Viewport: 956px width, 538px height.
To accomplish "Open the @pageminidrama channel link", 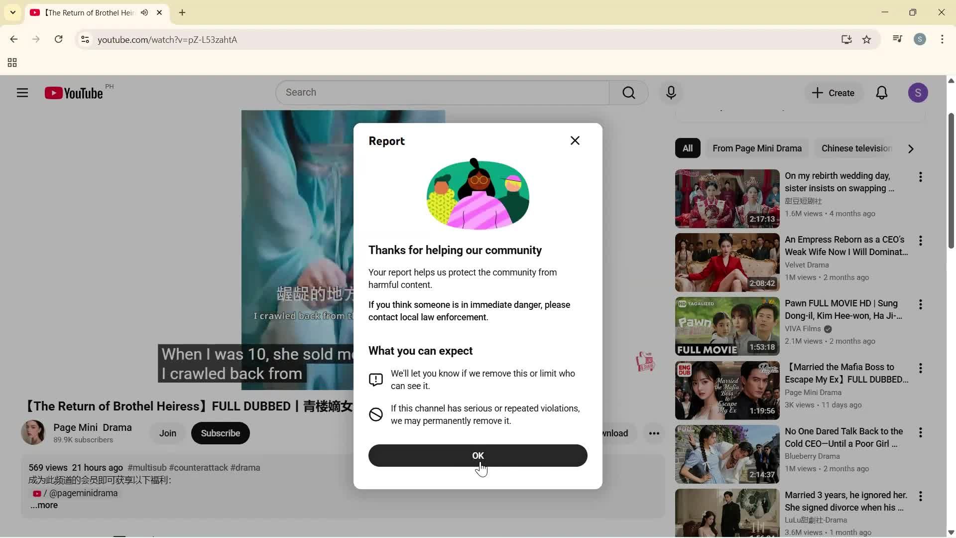I will [85, 493].
